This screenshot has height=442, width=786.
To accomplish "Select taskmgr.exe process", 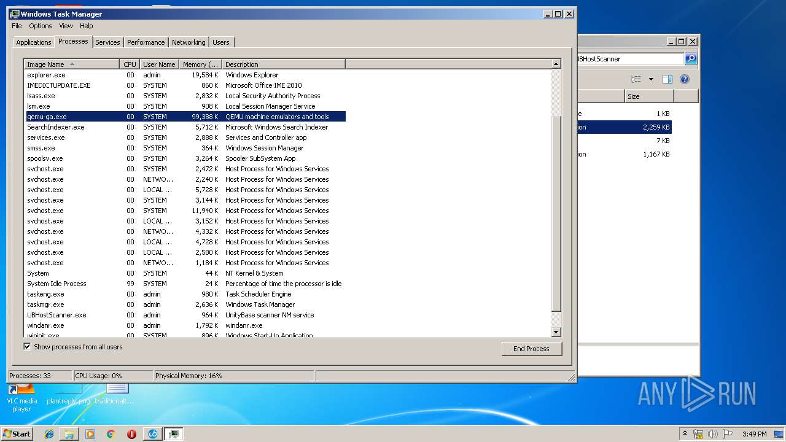I will pyautogui.click(x=184, y=304).
